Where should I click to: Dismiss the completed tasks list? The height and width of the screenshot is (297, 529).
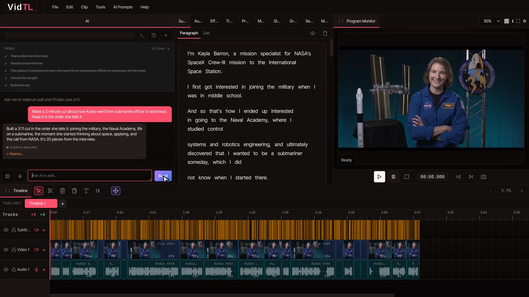[168, 49]
